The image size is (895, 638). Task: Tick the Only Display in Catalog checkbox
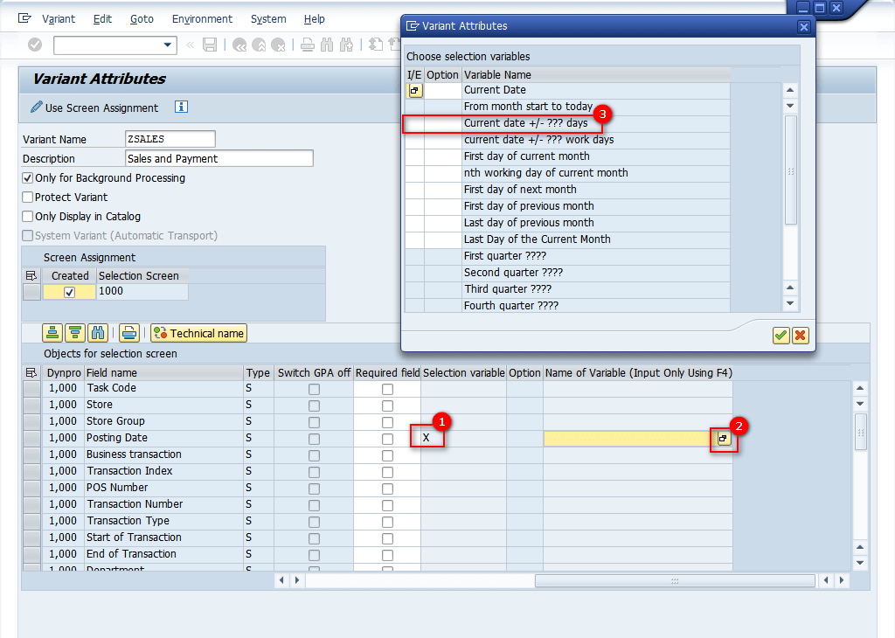pyautogui.click(x=28, y=217)
